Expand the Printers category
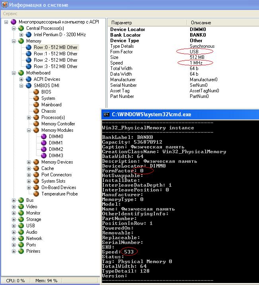Viewport: 259px width, 285px height. coord(14,251)
